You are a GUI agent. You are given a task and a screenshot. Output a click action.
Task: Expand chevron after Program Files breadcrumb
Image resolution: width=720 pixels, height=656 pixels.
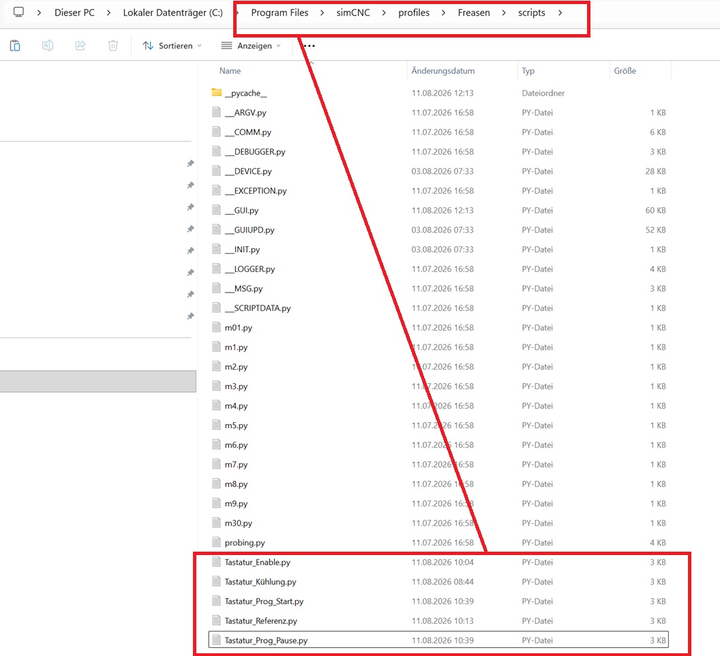[322, 13]
